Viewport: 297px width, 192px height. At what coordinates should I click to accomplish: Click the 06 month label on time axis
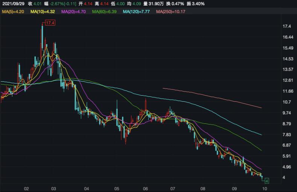[x=145, y=188]
